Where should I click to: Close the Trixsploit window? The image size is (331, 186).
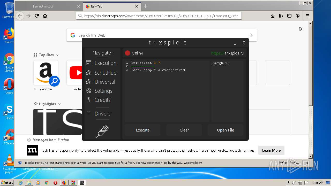pos(244,42)
